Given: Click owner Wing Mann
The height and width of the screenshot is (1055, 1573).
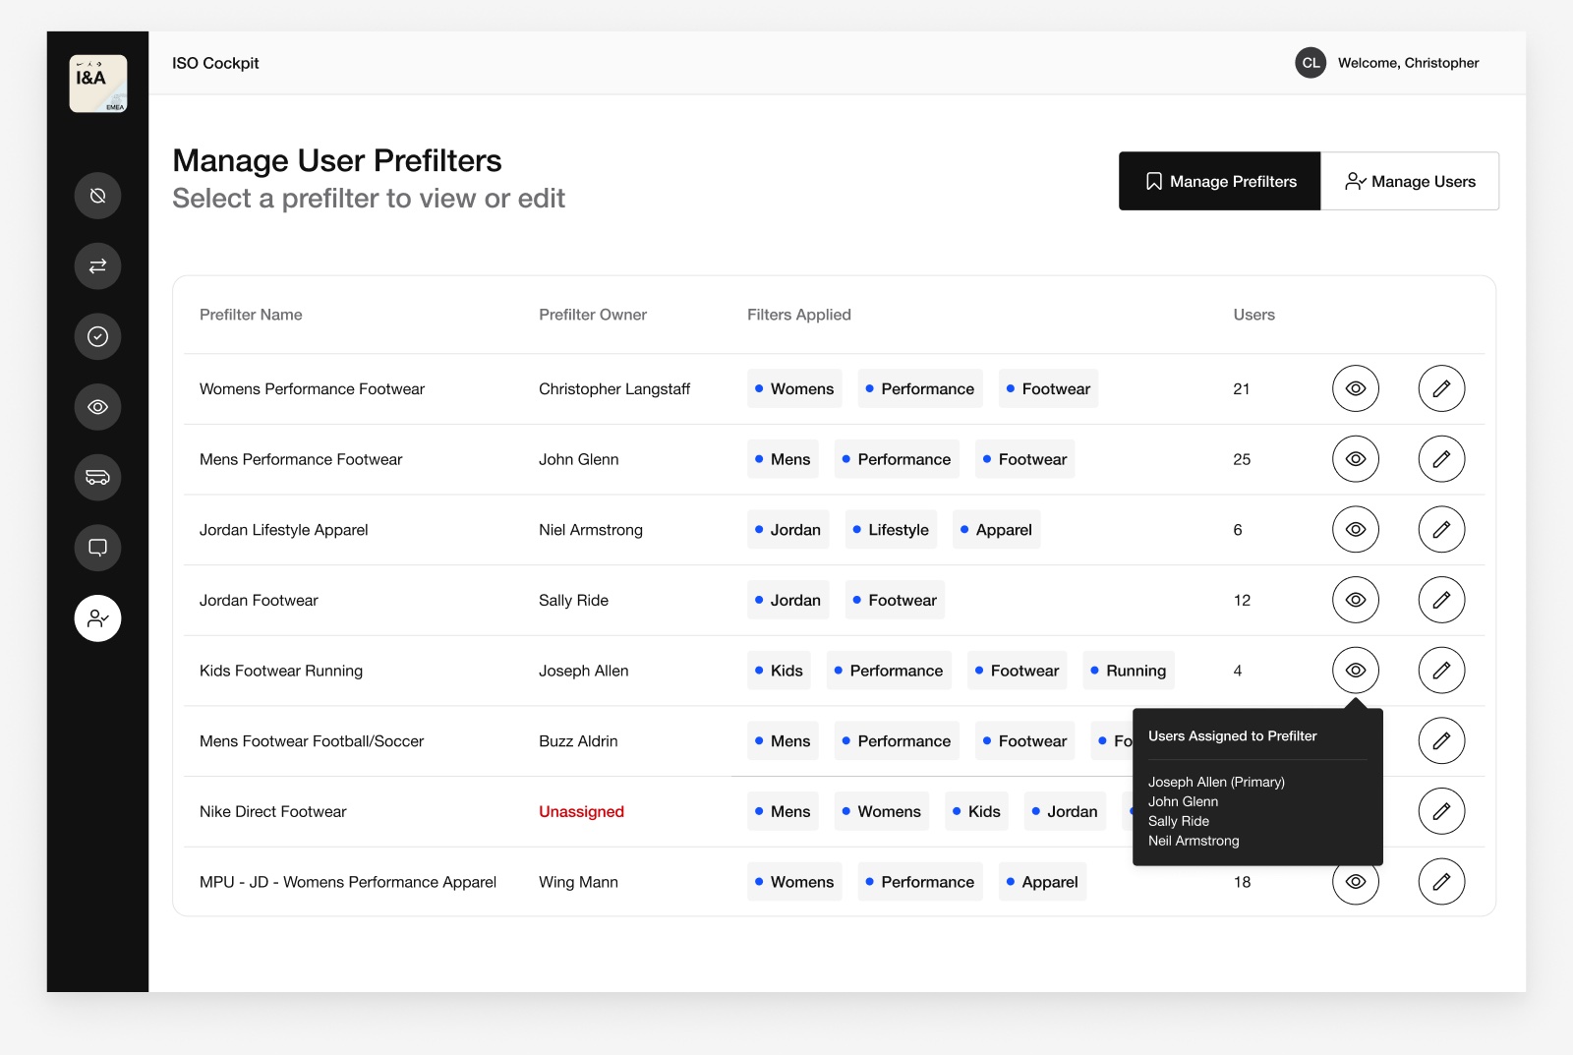Looking at the screenshot, I should tap(578, 882).
